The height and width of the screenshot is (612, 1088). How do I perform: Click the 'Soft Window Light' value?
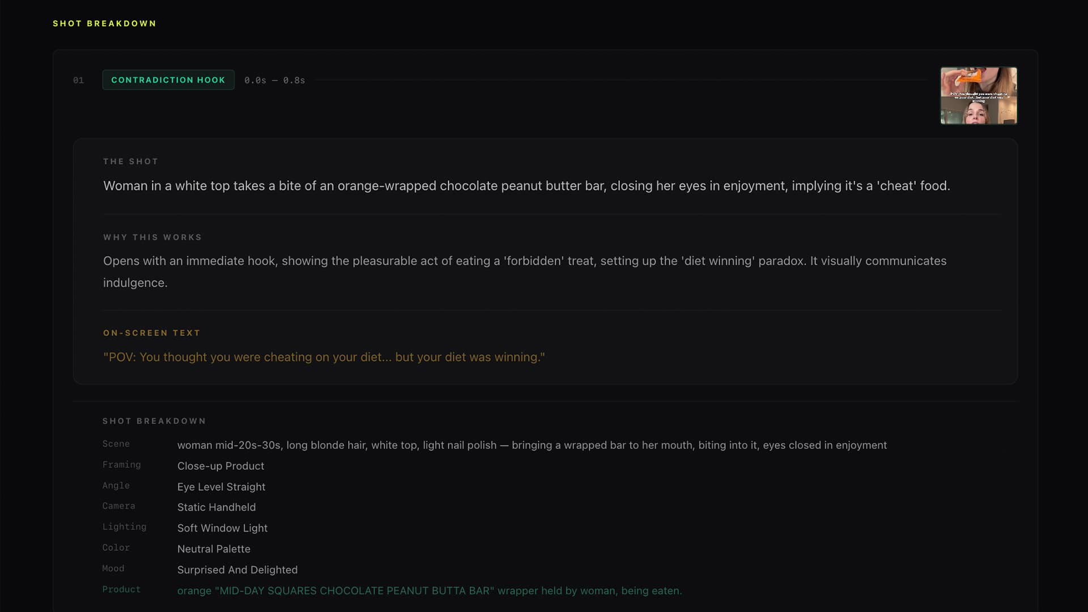pyautogui.click(x=223, y=528)
